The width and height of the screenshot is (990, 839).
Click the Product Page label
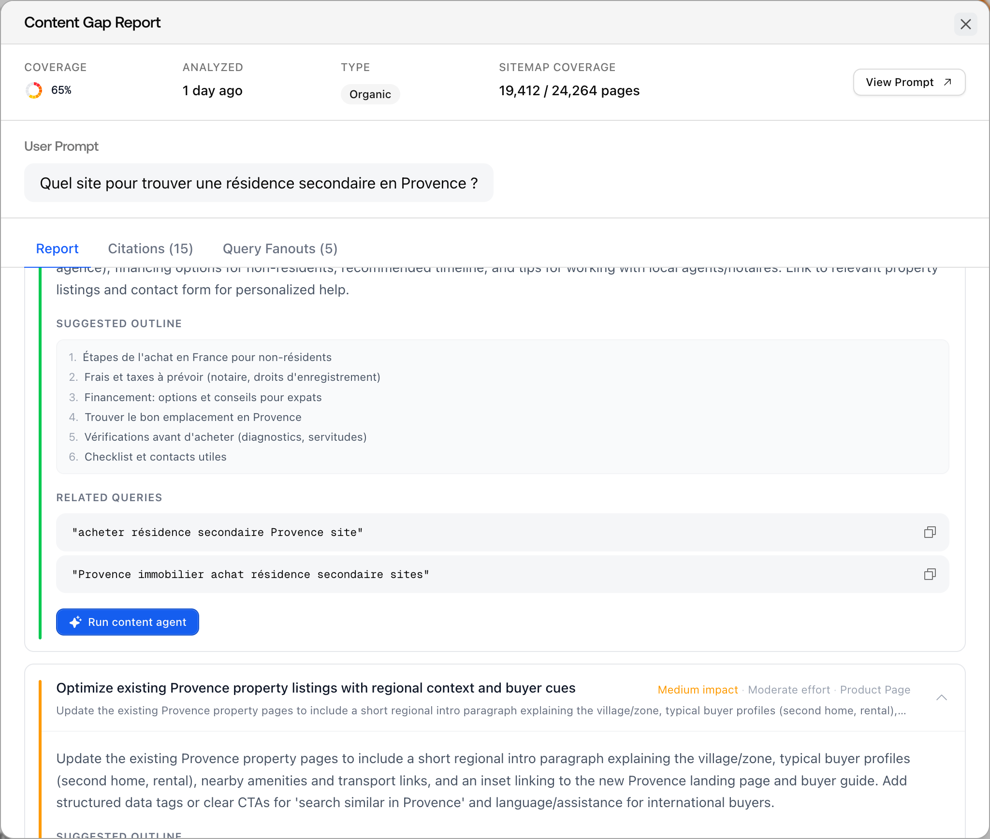(875, 690)
